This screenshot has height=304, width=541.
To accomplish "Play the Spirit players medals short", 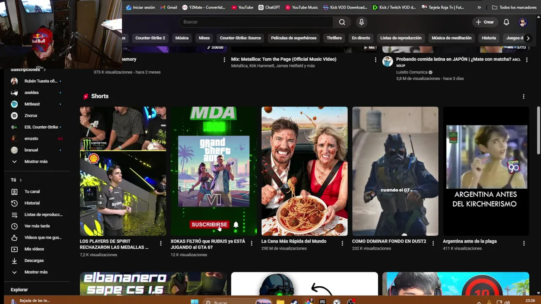I will (123, 171).
